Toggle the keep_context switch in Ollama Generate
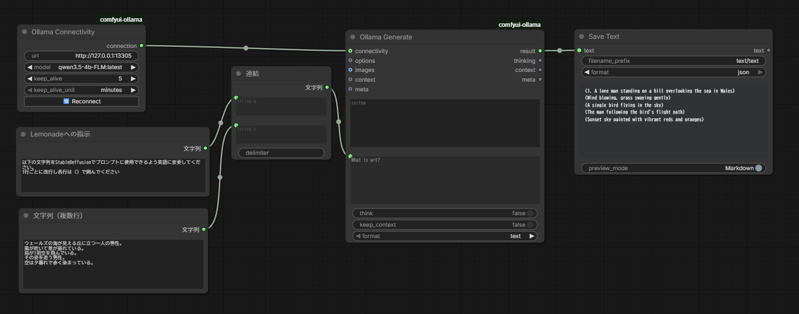 click(530, 224)
